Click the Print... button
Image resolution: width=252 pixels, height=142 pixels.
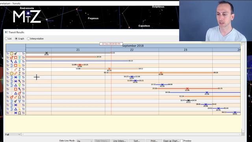click(x=154, y=141)
